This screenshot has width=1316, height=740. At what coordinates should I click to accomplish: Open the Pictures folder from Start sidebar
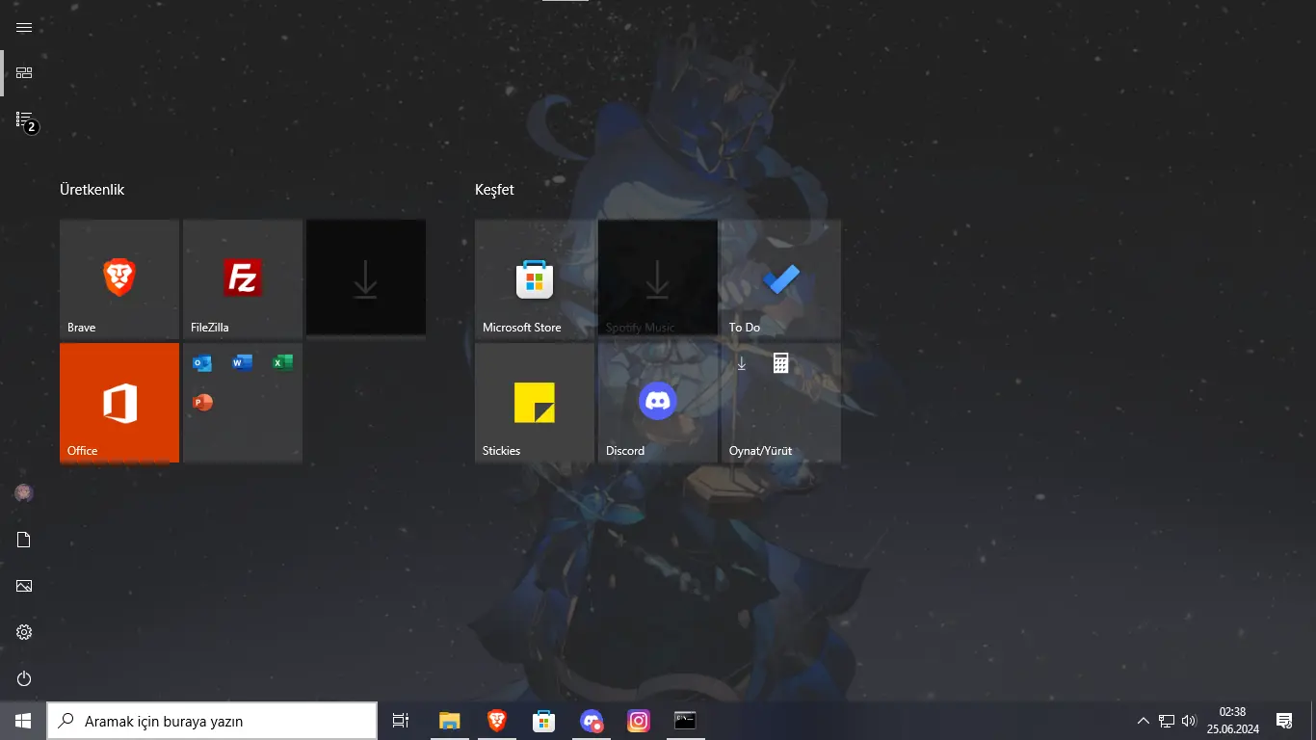point(24,586)
